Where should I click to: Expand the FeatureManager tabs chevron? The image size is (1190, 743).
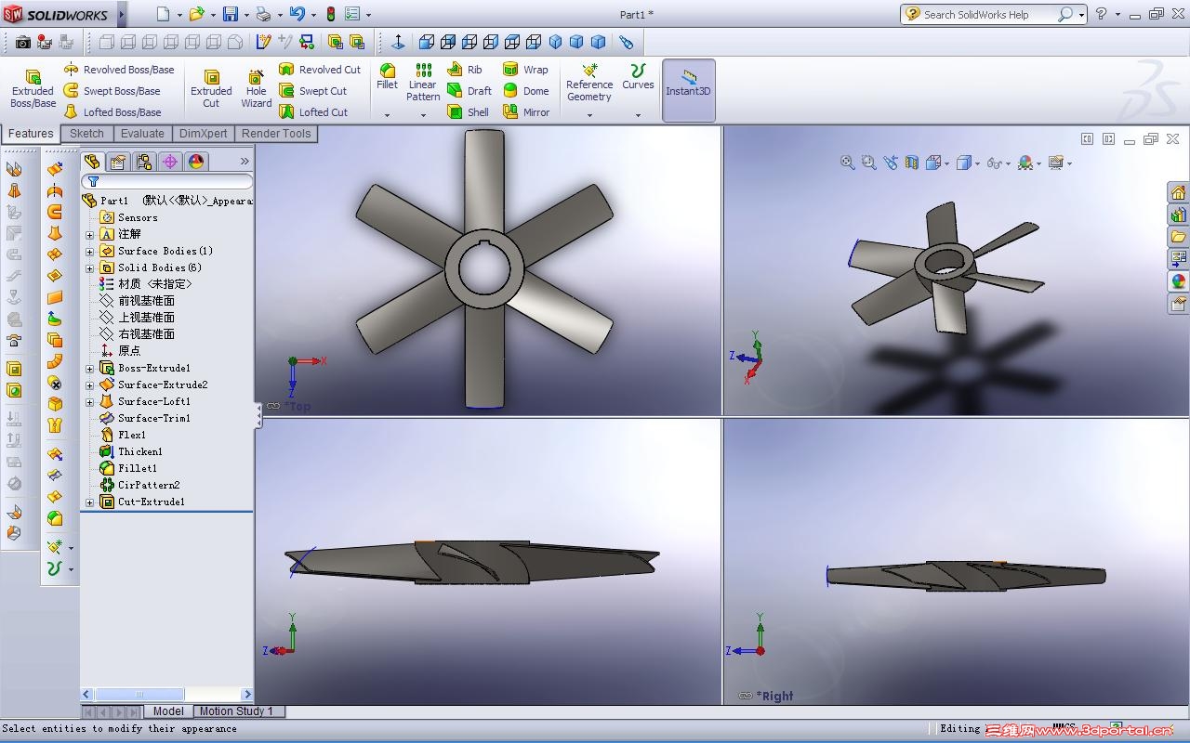click(245, 162)
